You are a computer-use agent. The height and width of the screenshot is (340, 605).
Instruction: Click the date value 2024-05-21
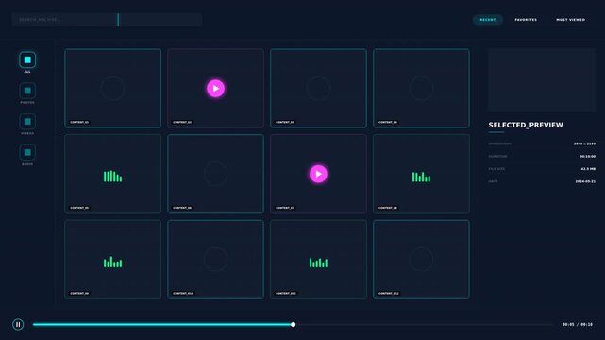[585, 181]
